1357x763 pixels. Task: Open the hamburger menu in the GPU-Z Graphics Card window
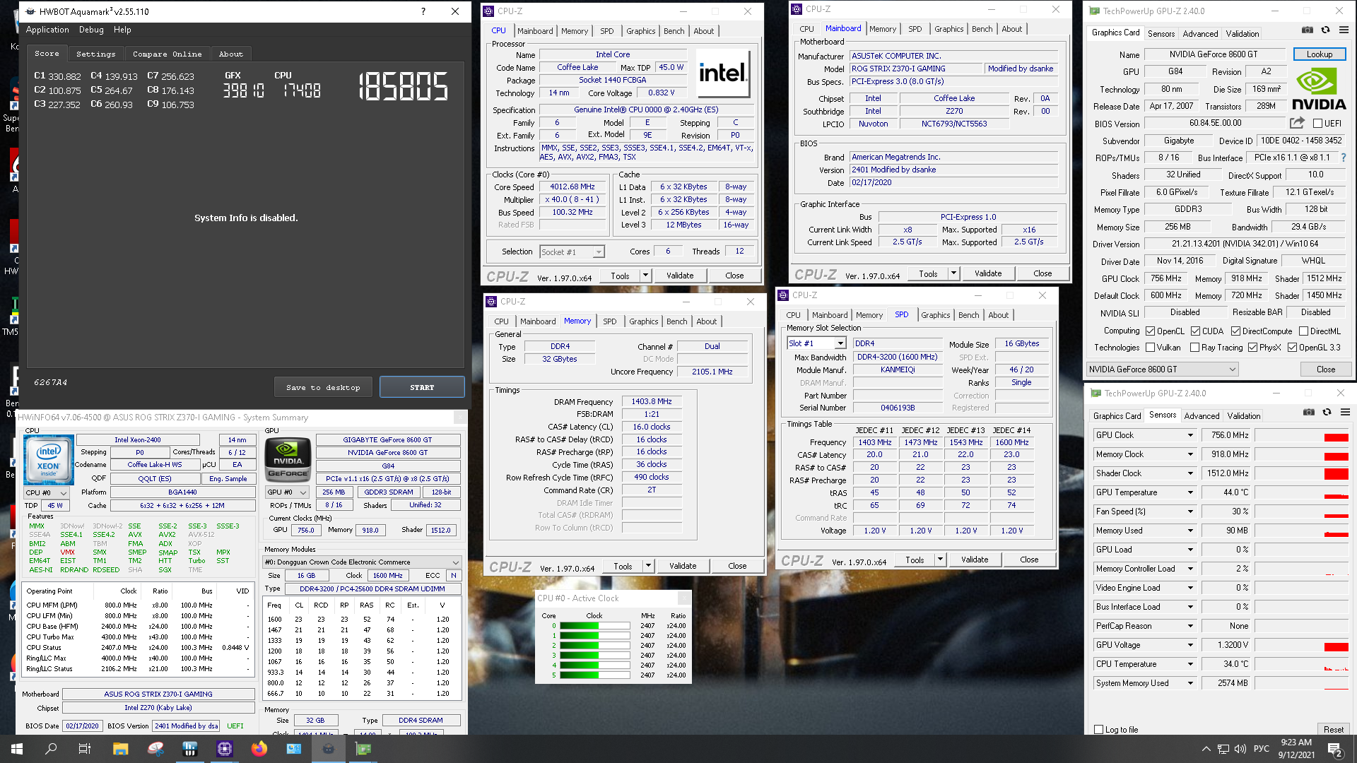coord(1344,30)
